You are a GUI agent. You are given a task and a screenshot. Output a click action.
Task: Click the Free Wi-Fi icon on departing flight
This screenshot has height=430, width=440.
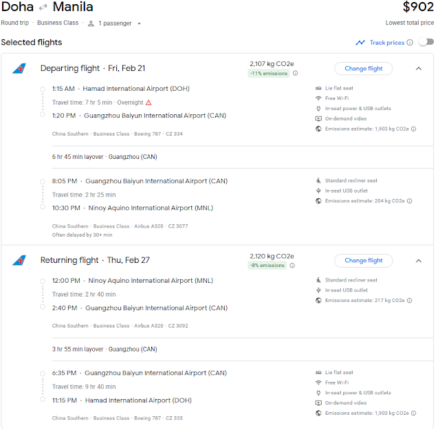click(x=318, y=99)
